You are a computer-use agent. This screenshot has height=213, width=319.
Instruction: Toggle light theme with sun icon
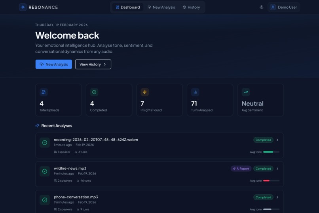pyautogui.click(x=262, y=7)
